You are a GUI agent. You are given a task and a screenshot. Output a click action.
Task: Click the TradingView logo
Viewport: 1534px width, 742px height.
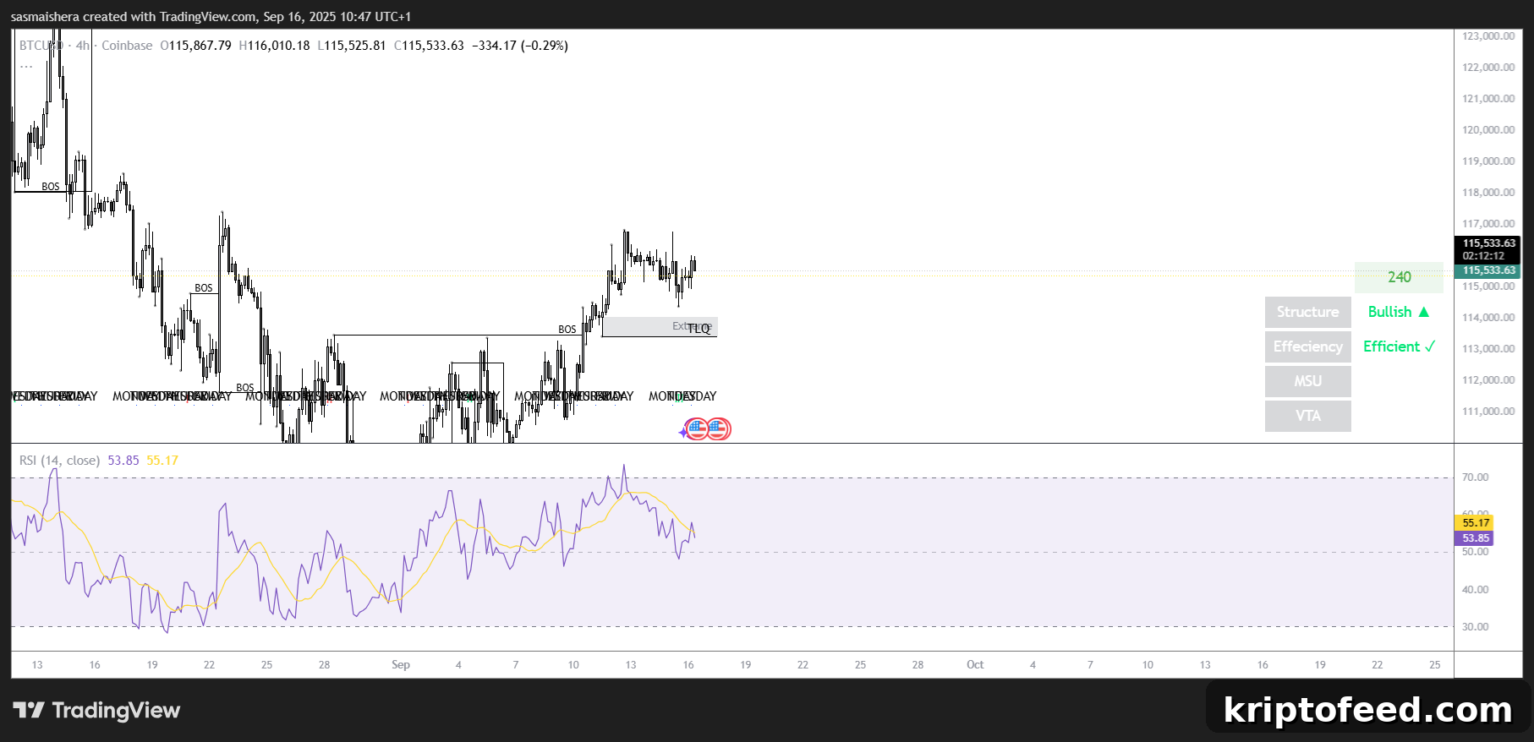point(96,710)
